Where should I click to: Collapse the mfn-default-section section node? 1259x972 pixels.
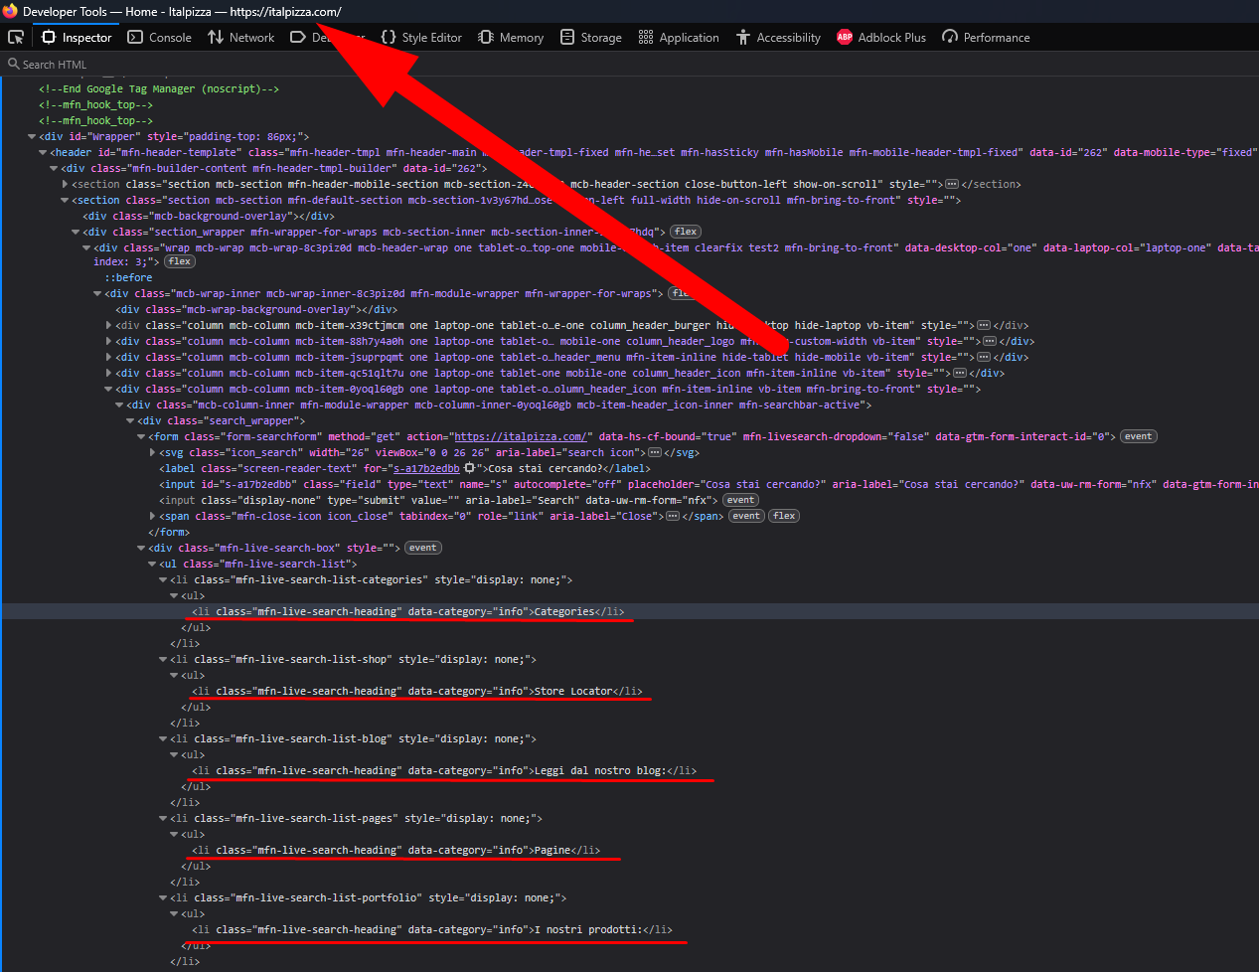point(65,201)
